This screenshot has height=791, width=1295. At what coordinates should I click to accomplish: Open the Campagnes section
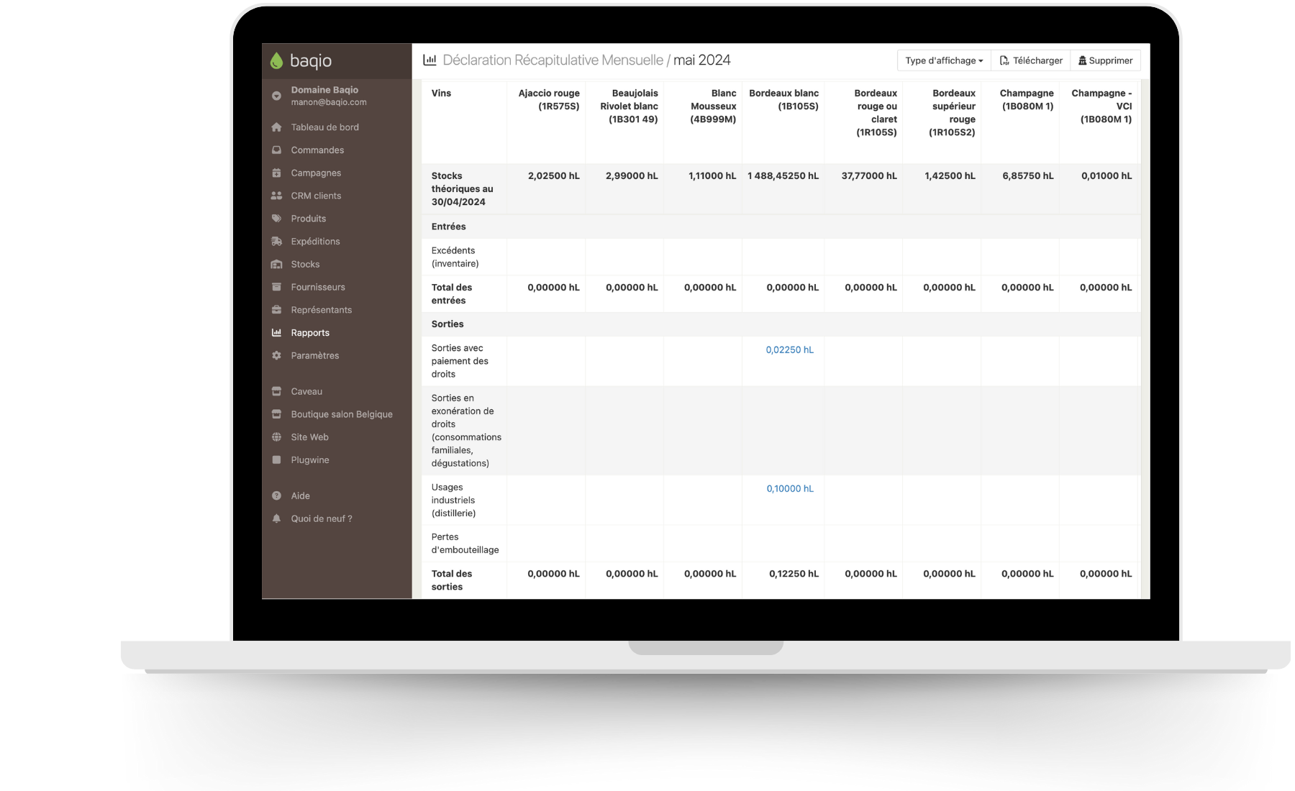316,173
